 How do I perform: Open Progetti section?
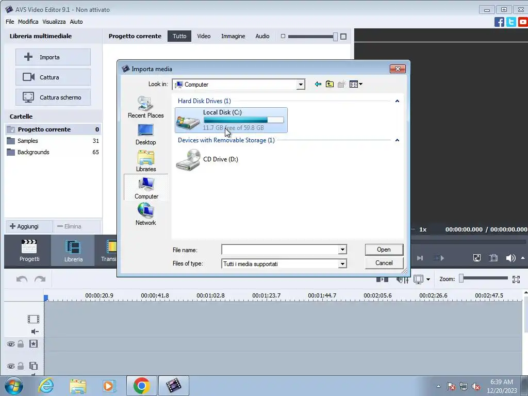click(29, 251)
